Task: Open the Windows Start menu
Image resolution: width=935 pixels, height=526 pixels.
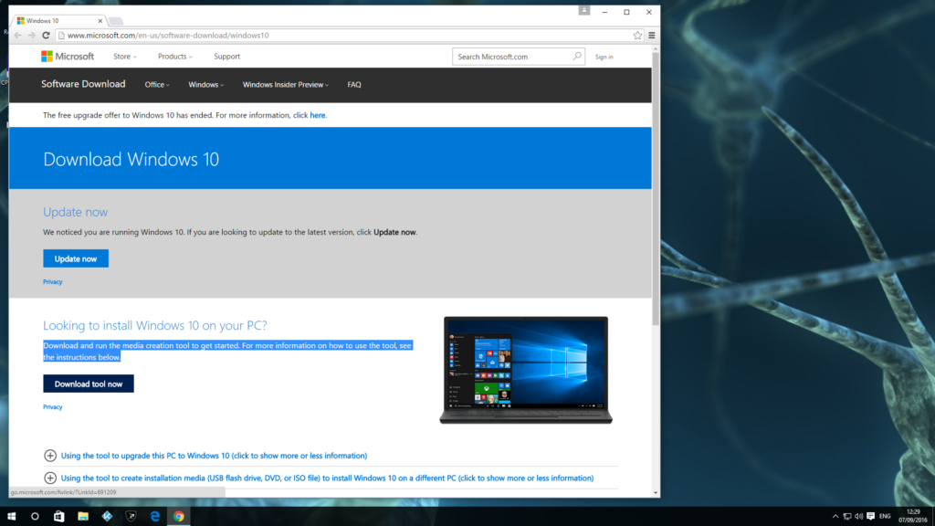Action: [11, 517]
